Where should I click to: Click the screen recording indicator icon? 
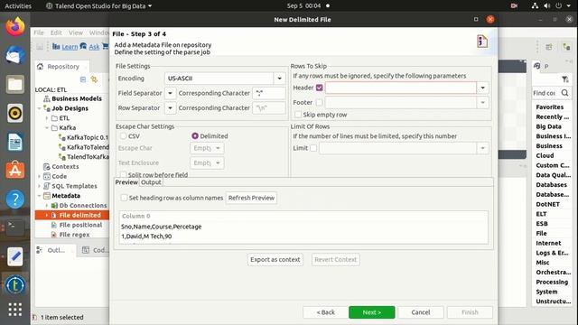514,6
